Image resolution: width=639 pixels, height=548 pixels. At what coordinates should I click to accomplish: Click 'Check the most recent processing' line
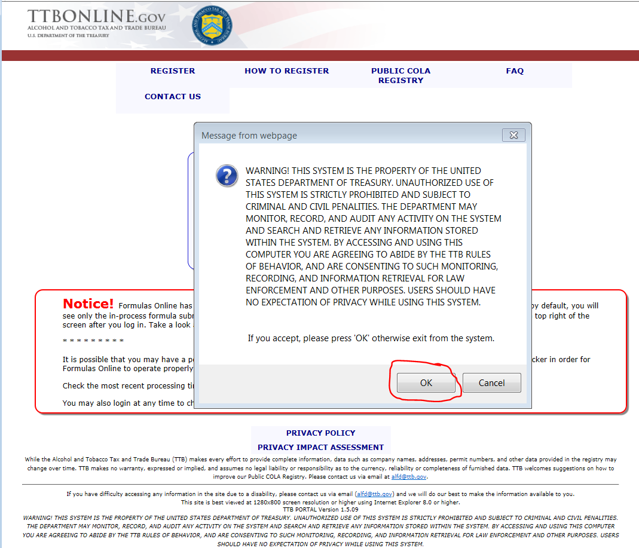(x=129, y=386)
